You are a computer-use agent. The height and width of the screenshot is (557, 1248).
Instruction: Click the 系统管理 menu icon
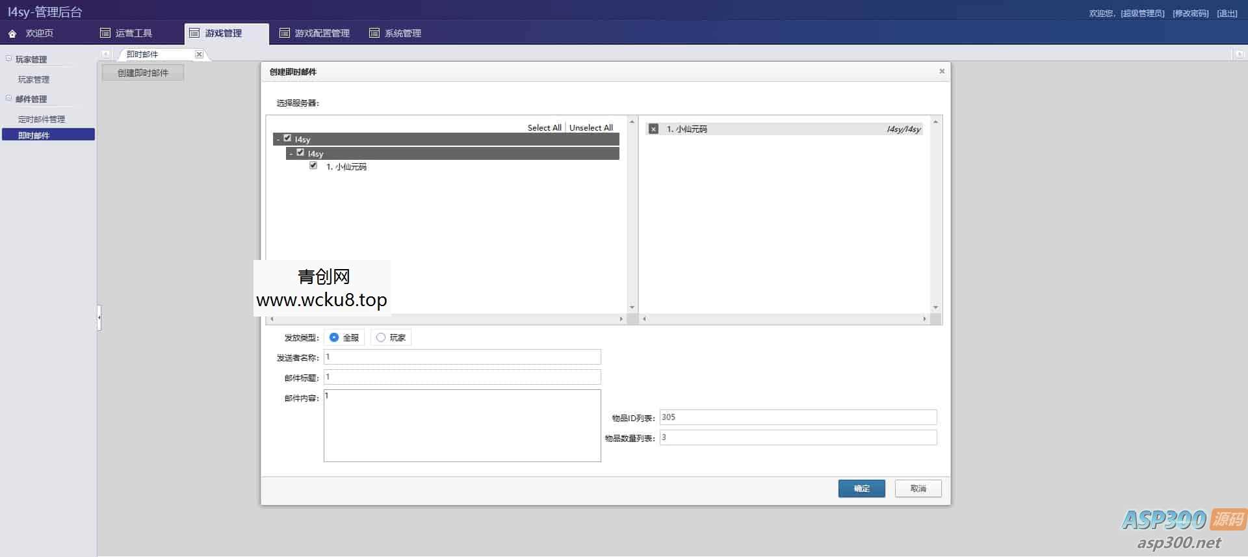(374, 33)
